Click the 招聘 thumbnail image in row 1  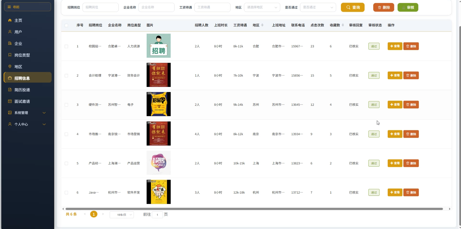[x=158, y=46]
